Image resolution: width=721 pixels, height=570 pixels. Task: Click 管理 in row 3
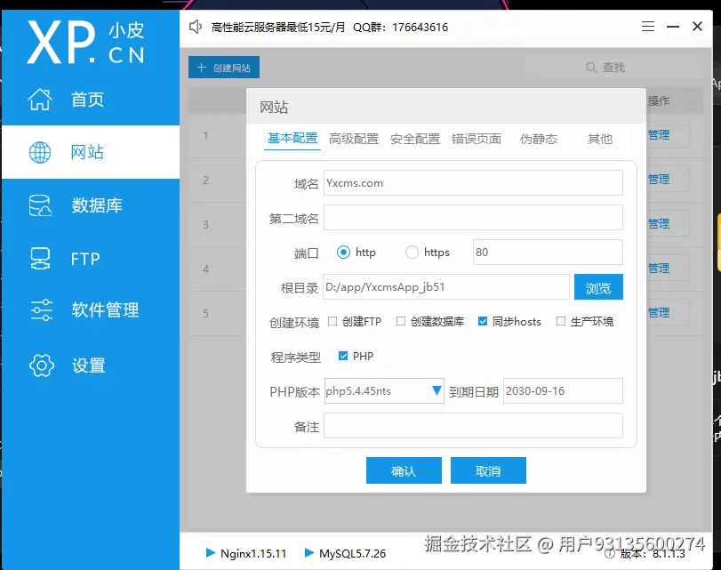point(659,223)
